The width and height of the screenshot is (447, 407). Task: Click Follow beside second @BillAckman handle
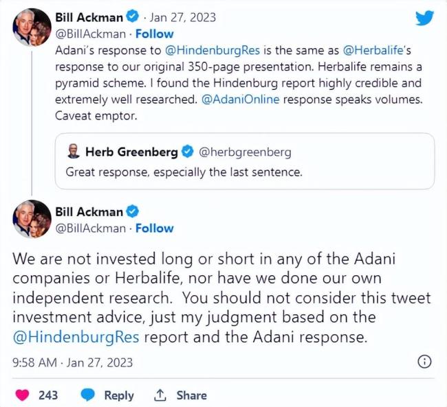click(x=155, y=228)
